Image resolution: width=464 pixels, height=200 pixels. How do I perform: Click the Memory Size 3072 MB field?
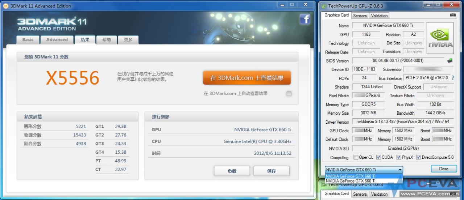(x=368, y=113)
